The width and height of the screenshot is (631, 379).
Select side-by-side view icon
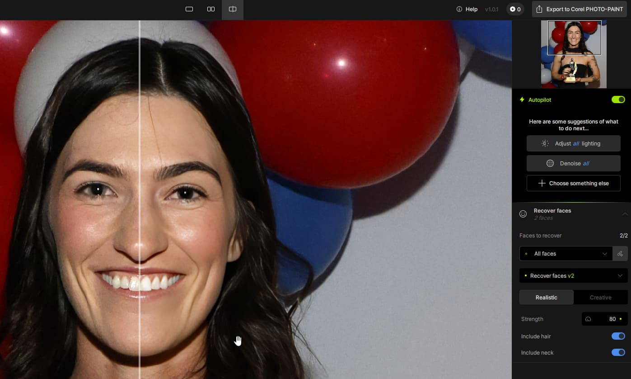(211, 9)
